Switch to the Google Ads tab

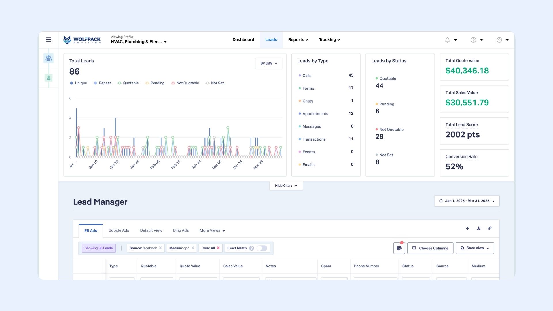tap(119, 230)
